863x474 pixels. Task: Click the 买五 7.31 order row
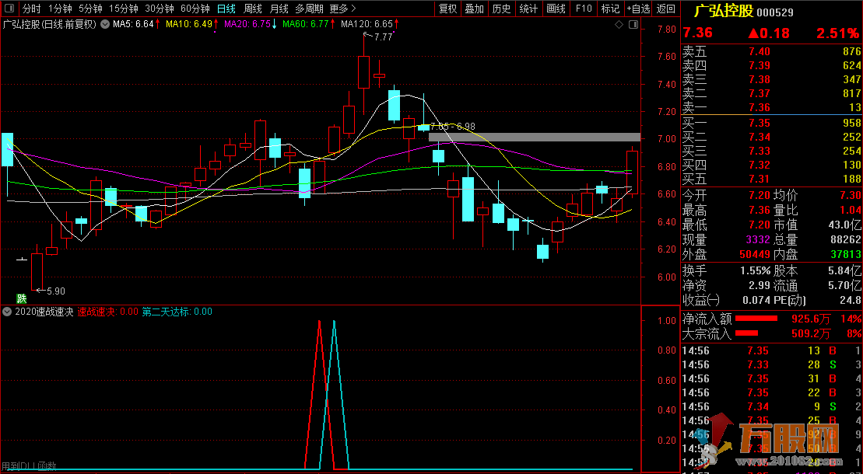coord(772,179)
